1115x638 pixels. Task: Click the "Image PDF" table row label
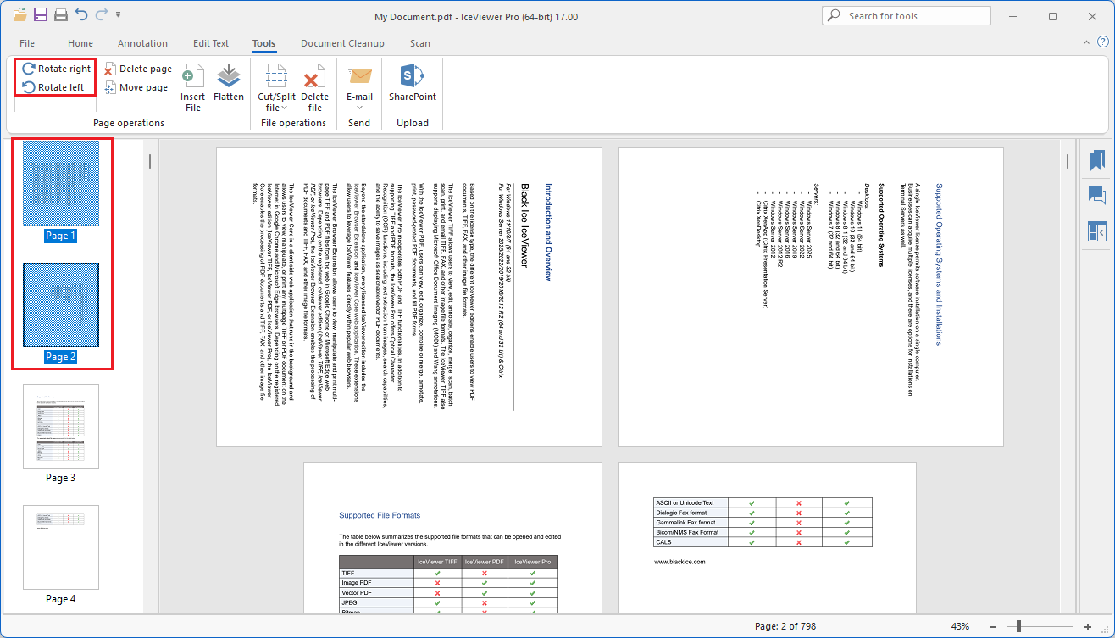pyautogui.click(x=358, y=583)
